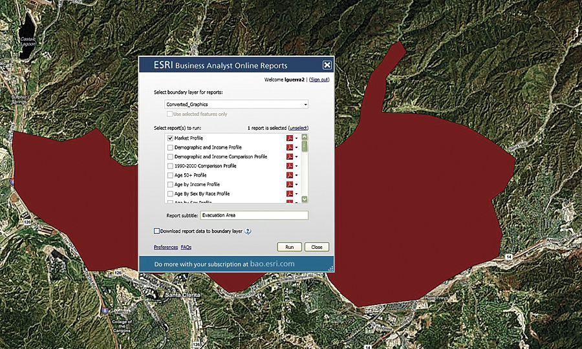582x349 pixels.
Task: Click the highway 14 shield on map
Action: (x=508, y=257)
